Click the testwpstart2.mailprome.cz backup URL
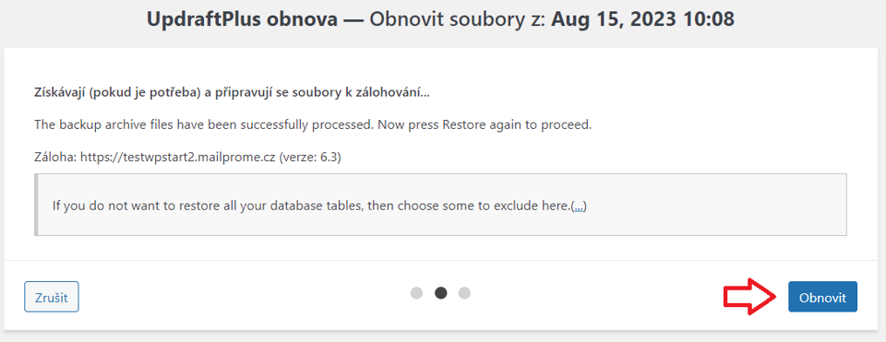Viewport: 886px width, 342px height. [x=177, y=157]
